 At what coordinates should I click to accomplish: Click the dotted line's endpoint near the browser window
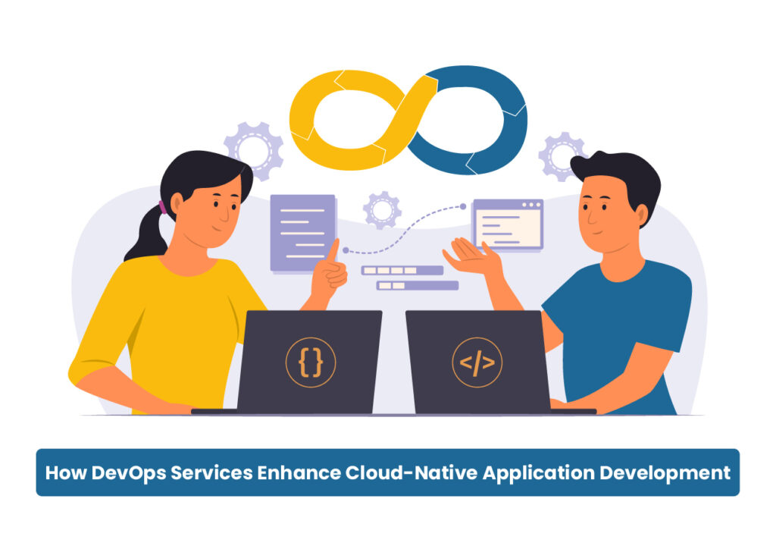point(463,206)
